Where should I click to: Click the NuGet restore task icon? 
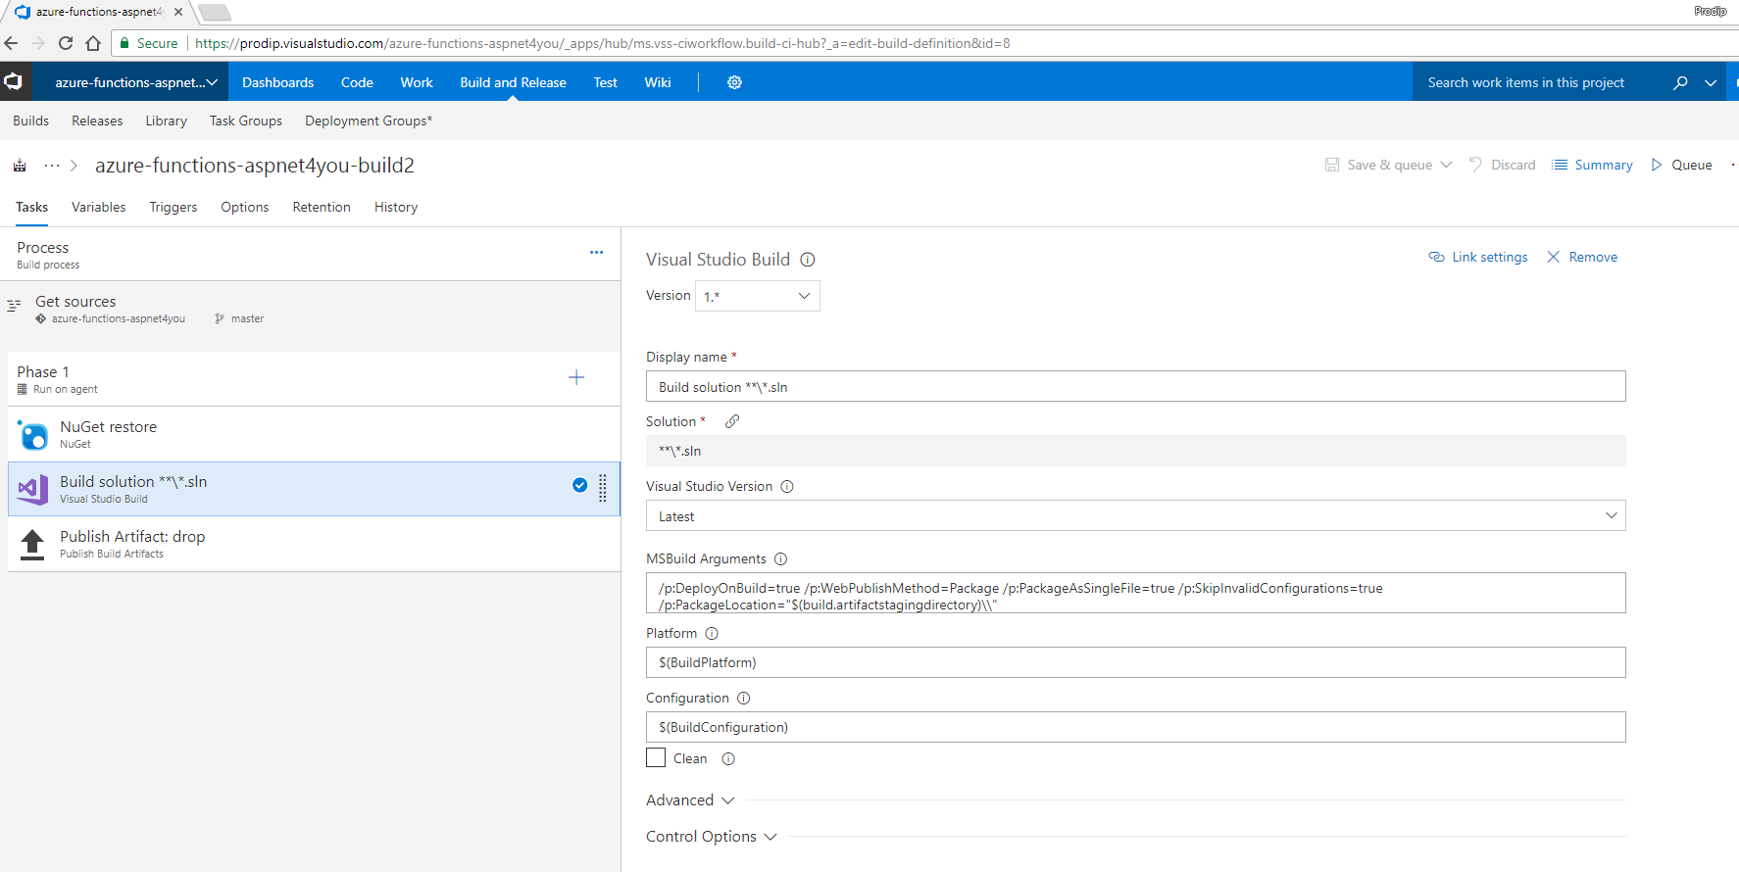(x=33, y=434)
